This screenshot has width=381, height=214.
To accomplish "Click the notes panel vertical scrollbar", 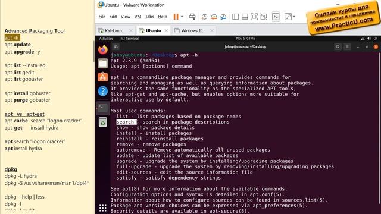I will tap(94, 51).
